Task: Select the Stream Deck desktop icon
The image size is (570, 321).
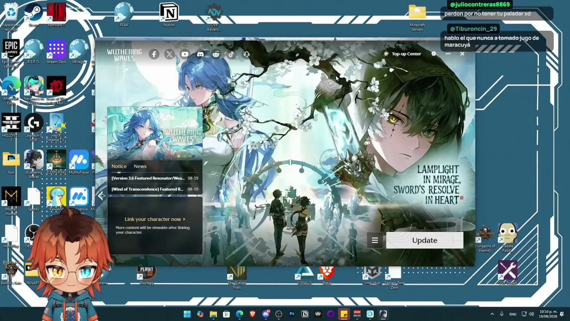Action: [x=57, y=52]
